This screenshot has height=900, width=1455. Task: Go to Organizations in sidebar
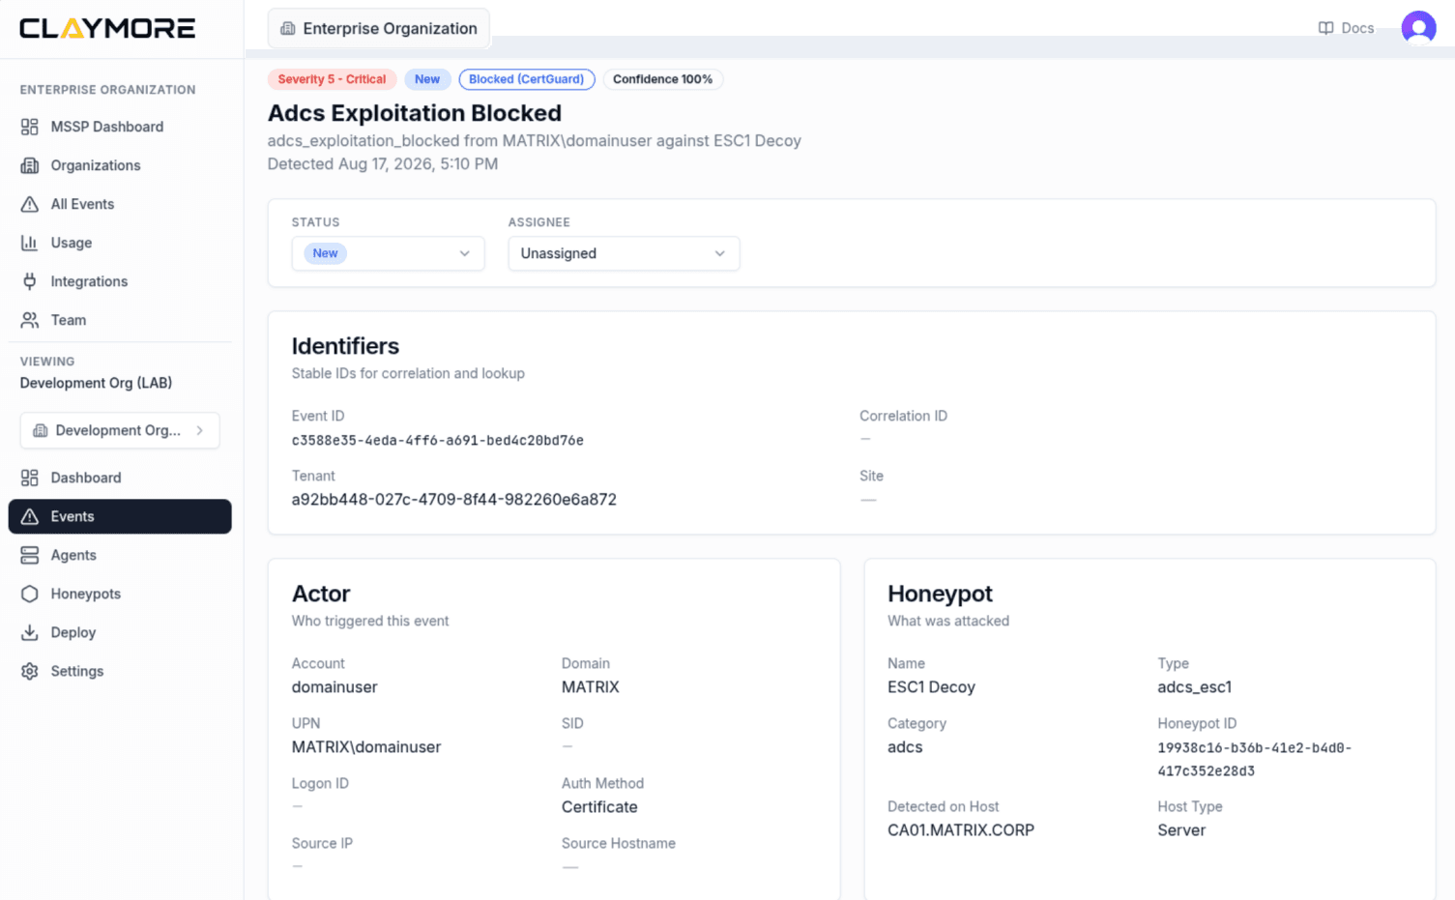tap(120, 165)
